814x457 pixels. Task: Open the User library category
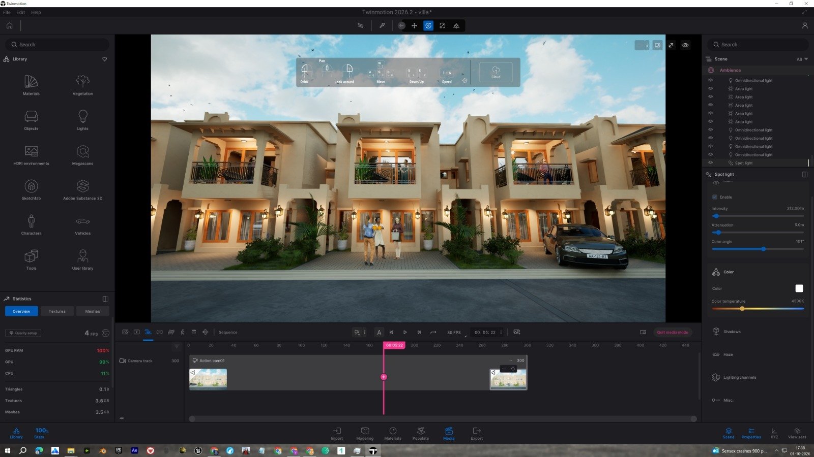[x=82, y=259]
